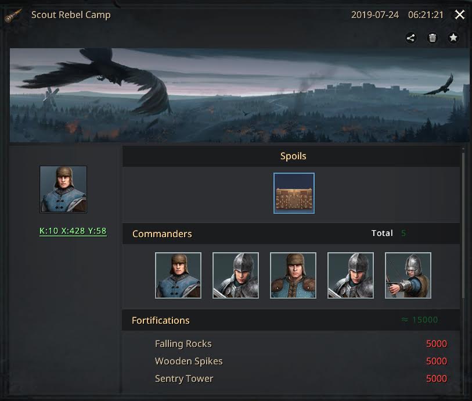Close the Scout Rebel Camp window
The width and height of the screenshot is (472, 401).
459,14
